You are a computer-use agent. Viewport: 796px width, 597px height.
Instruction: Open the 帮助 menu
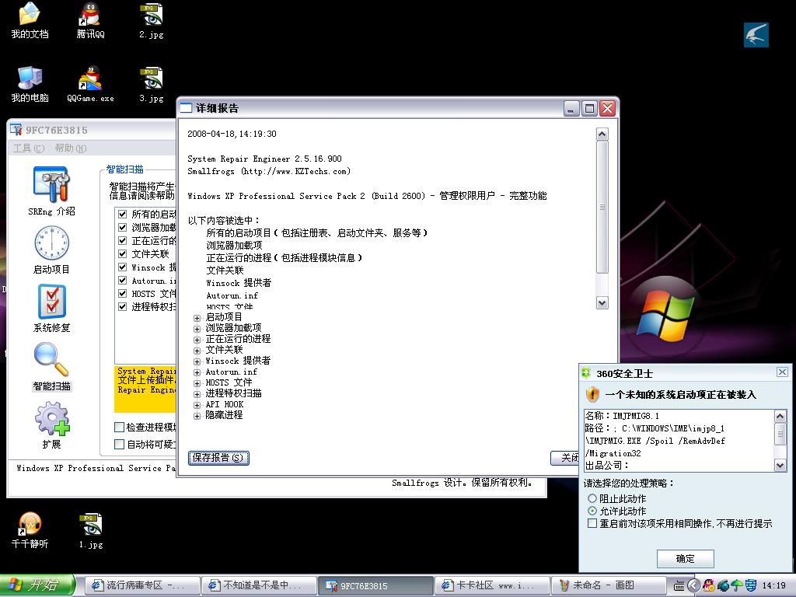[70, 148]
